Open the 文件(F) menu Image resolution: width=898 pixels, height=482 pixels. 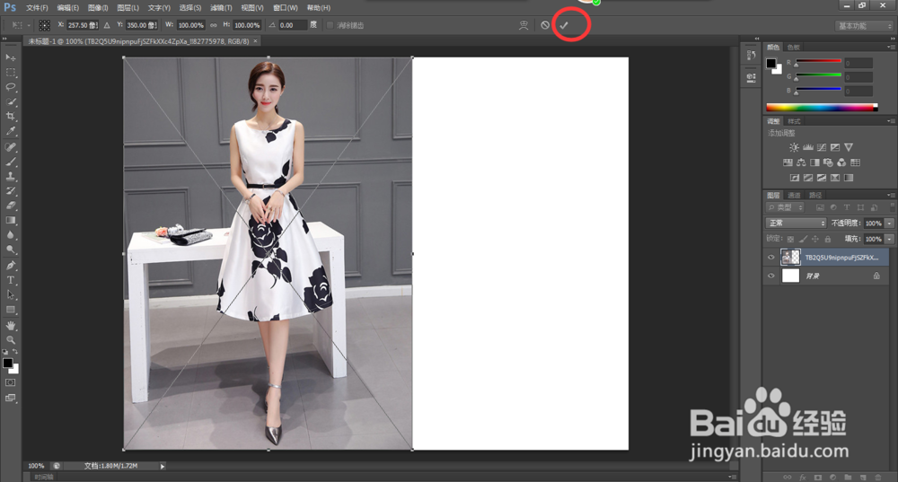pos(37,7)
